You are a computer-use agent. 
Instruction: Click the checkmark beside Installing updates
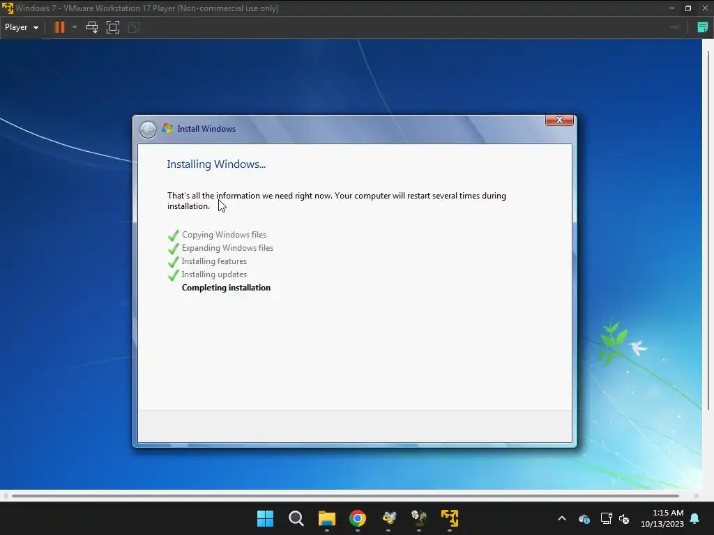[173, 275]
